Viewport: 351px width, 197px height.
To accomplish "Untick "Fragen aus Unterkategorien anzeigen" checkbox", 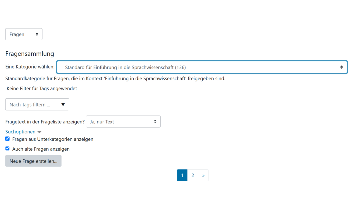I will (x=8, y=139).
